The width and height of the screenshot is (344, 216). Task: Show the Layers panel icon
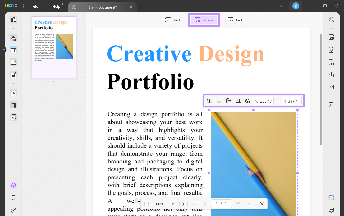point(13,185)
